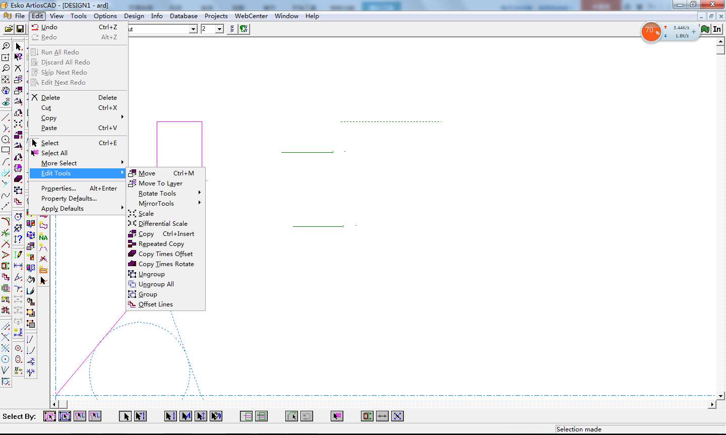Click the Open folder icon in toolbar
Viewport: 726px width, 435px height.
click(x=9, y=29)
